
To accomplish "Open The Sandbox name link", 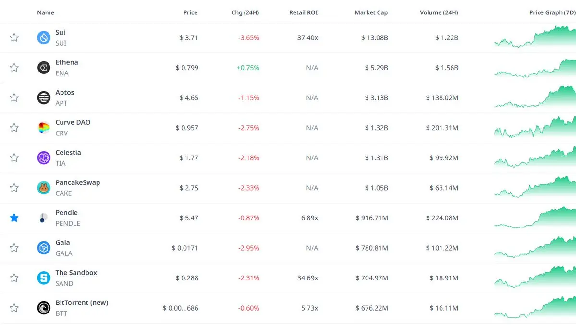I will [76, 273].
